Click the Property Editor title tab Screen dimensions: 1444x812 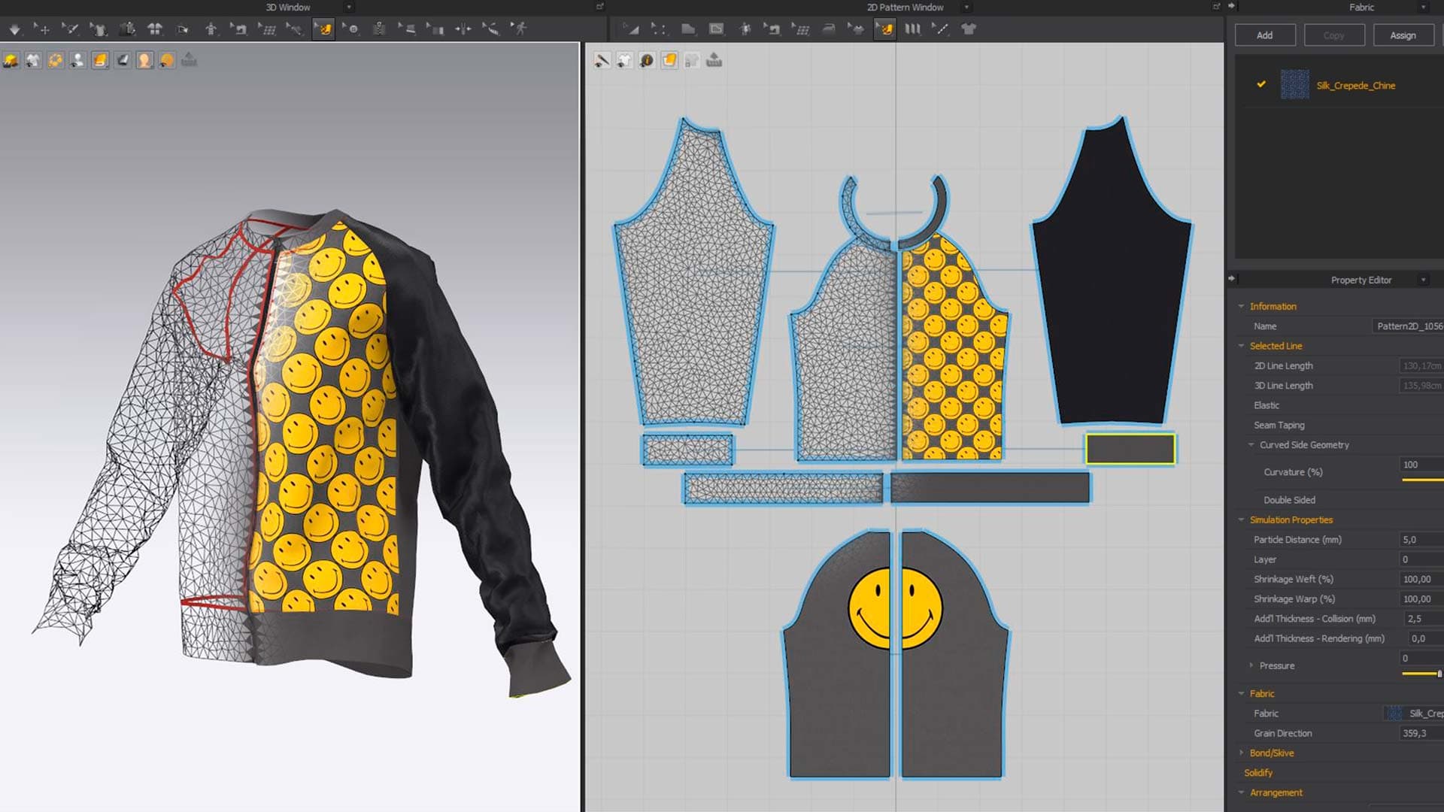point(1361,280)
